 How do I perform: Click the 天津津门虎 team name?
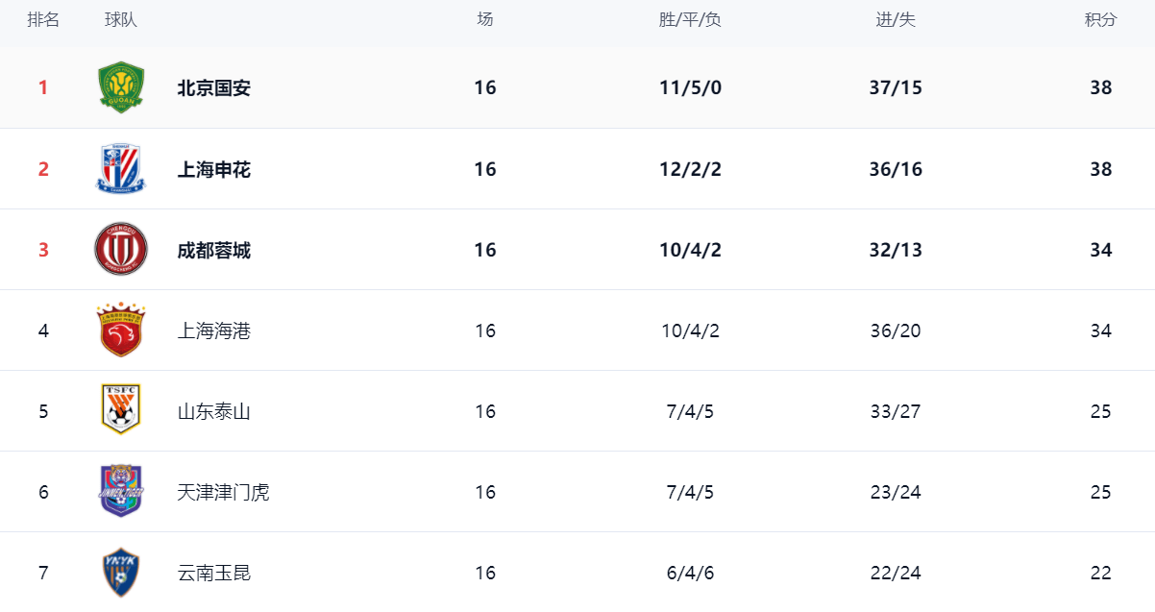pyautogui.click(x=223, y=492)
